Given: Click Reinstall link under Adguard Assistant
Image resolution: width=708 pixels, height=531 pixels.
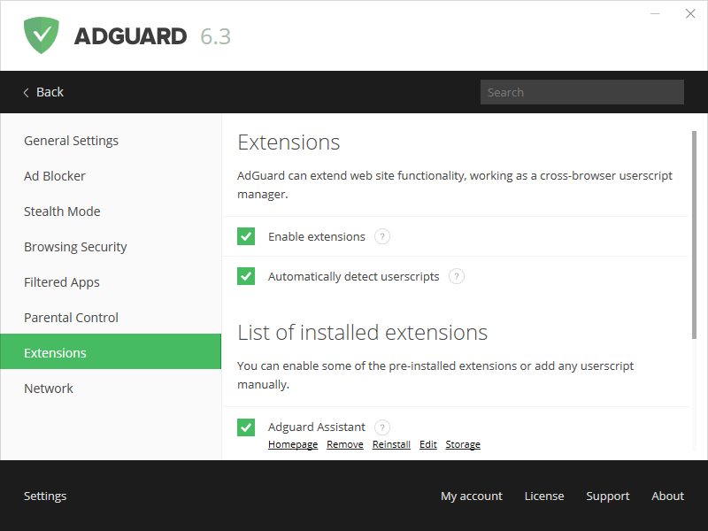Looking at the screenshot, I should [391, 444].
